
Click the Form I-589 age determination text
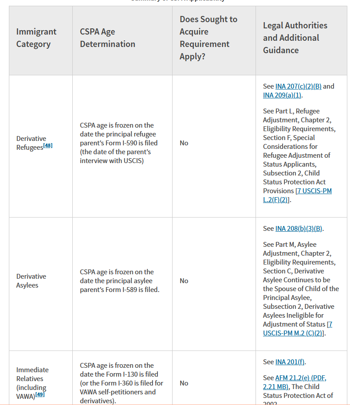(x=119, y=281)
